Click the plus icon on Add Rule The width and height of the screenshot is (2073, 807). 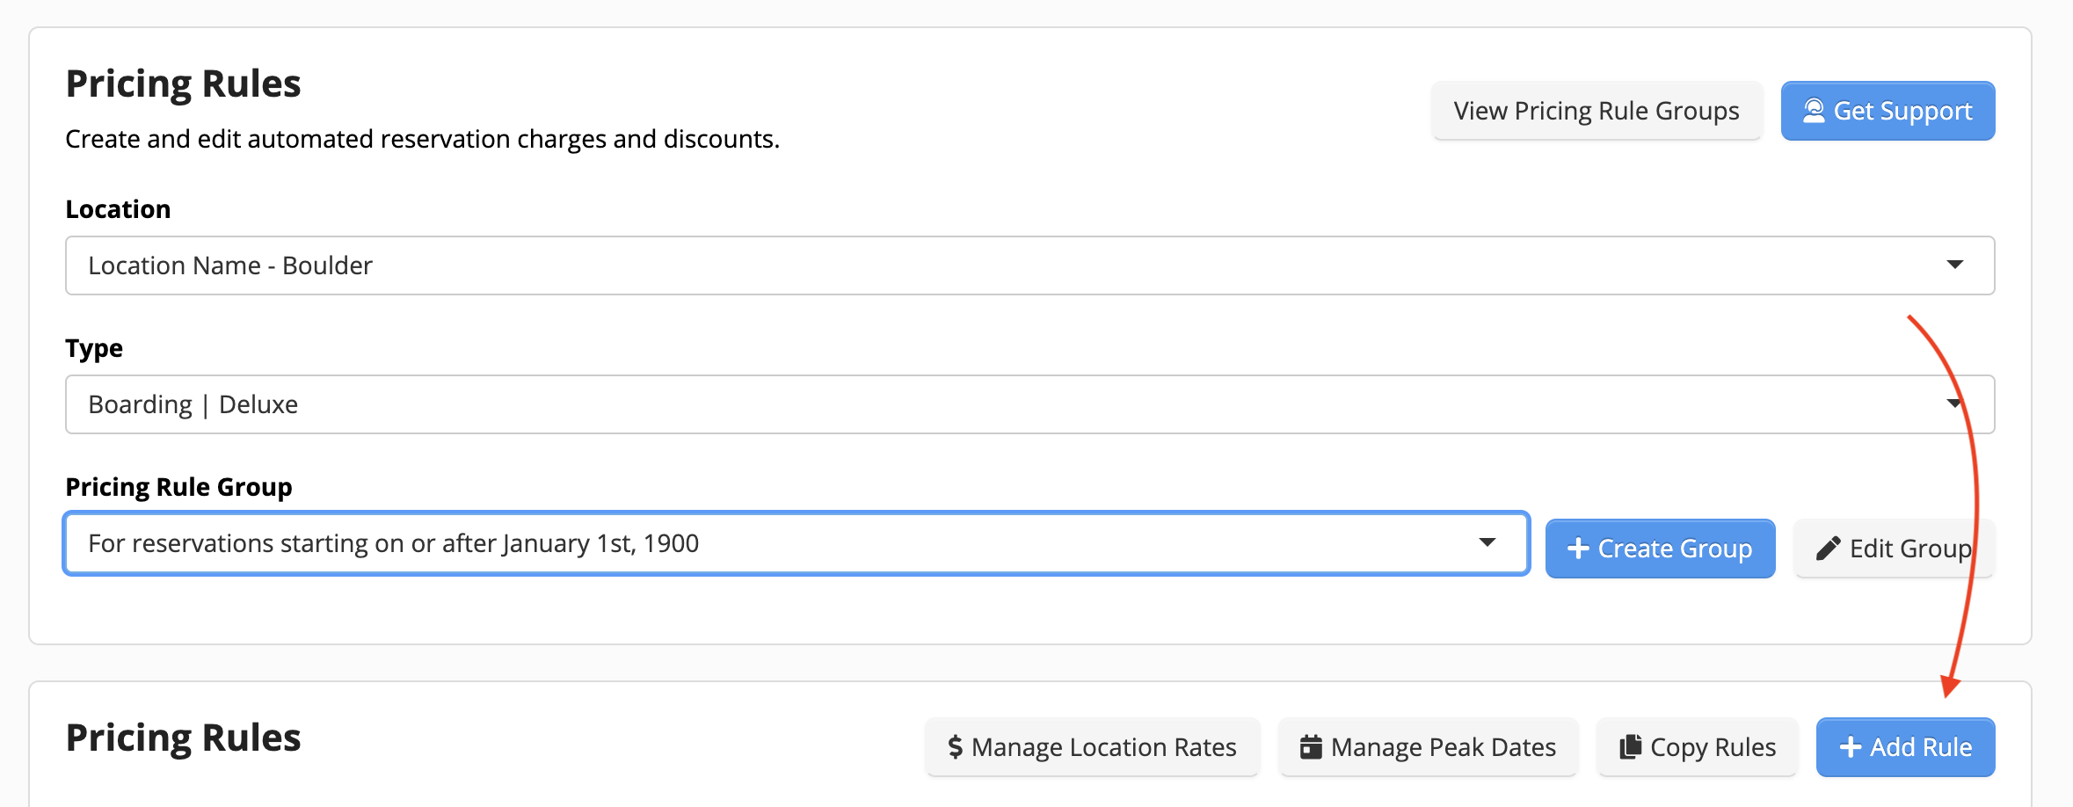coord(1851,746)
